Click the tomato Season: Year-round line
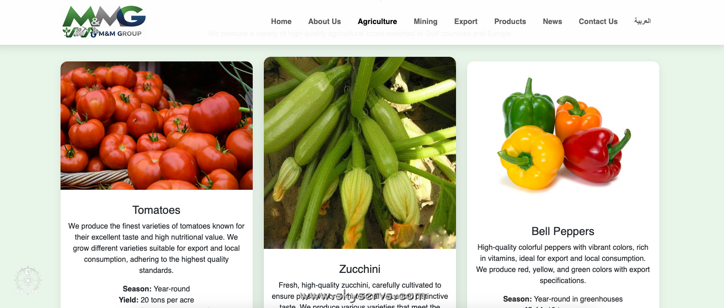The height and width of the screenshot is (308, 724). pos(156,289)
